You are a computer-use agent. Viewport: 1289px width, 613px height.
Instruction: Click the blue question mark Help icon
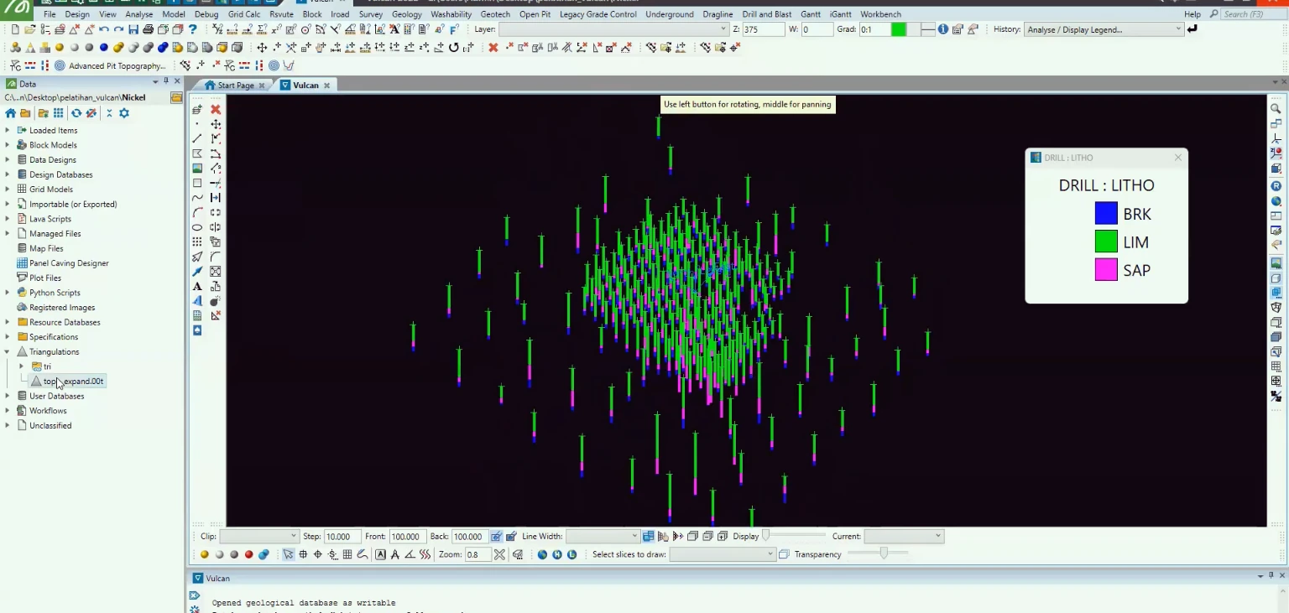[192, 29]
